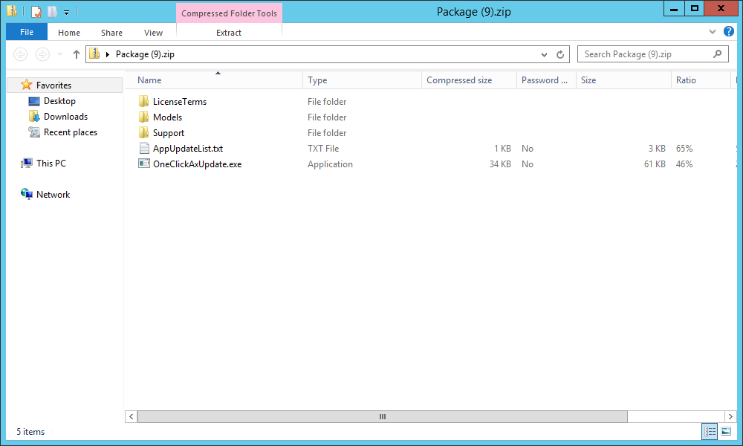Open the recent locations dropdown arrow

[60, 54]
